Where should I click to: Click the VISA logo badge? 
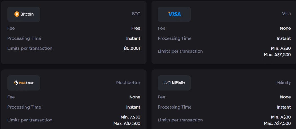[174, 14]
